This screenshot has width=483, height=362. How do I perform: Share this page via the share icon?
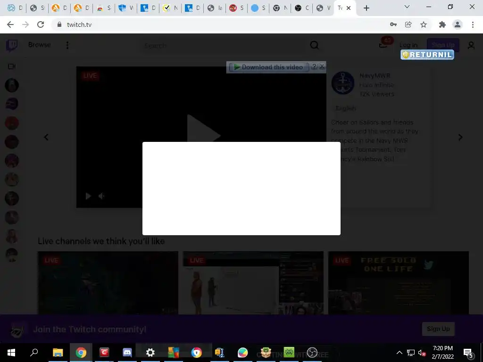pos(408,25)
